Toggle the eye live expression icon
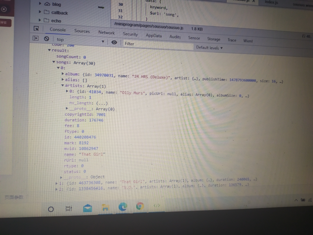 (x=114, y=42)
